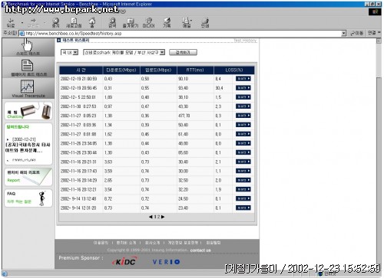Open the History pane from the toolbar
This screenshot has height=278, width=384.
(x=167, y=23)
